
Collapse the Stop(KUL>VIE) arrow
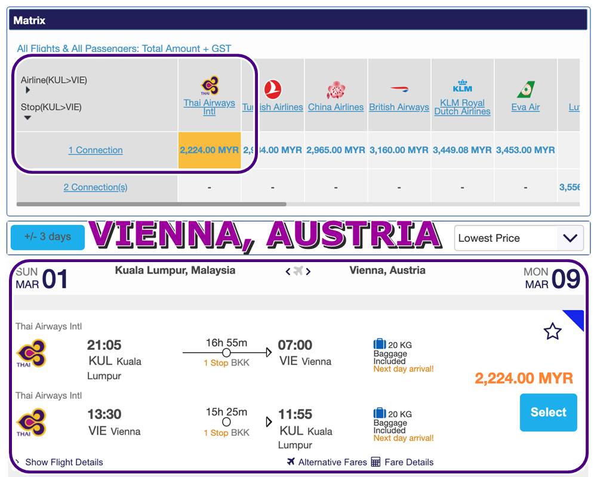(x=27, y=118)
